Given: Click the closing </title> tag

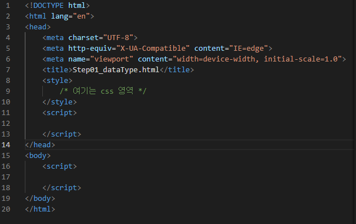Looking at the screenshot, I should (177, 70).
